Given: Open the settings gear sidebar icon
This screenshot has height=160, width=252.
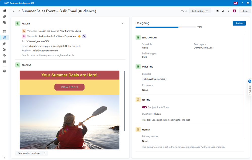Looking at the screenshot, I should (5, 71).
